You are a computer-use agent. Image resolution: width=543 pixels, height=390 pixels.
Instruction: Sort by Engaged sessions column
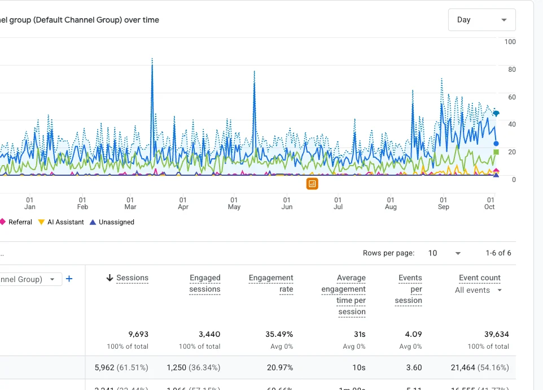[x=205, y=283]
